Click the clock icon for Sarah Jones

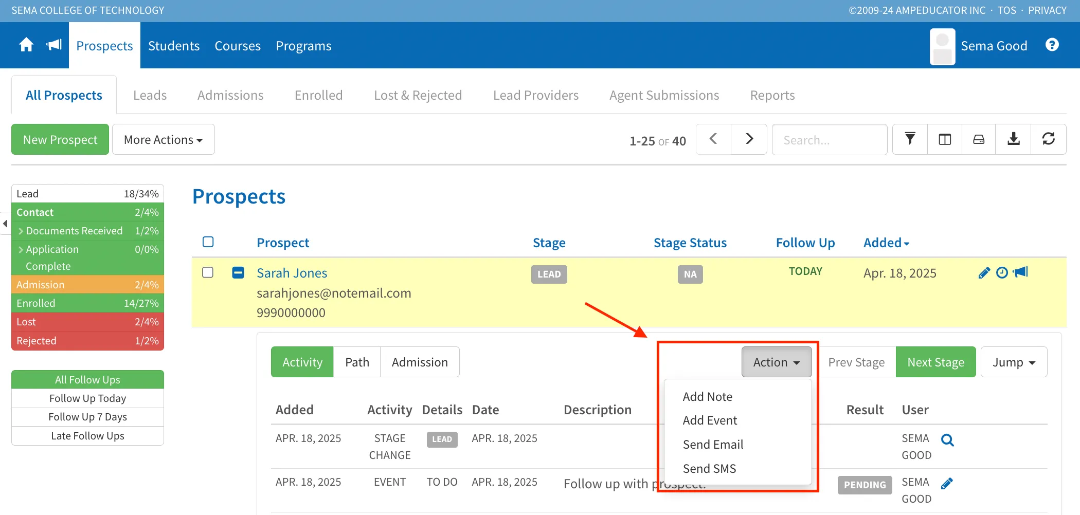[x=1002, y=273]
